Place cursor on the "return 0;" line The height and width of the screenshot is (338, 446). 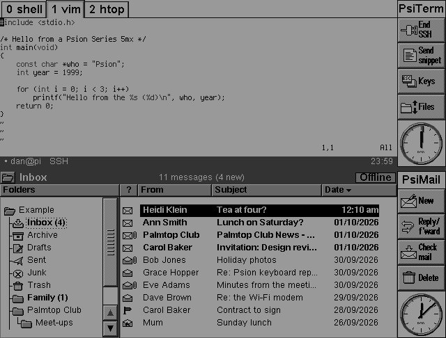(x=34, y=106)
